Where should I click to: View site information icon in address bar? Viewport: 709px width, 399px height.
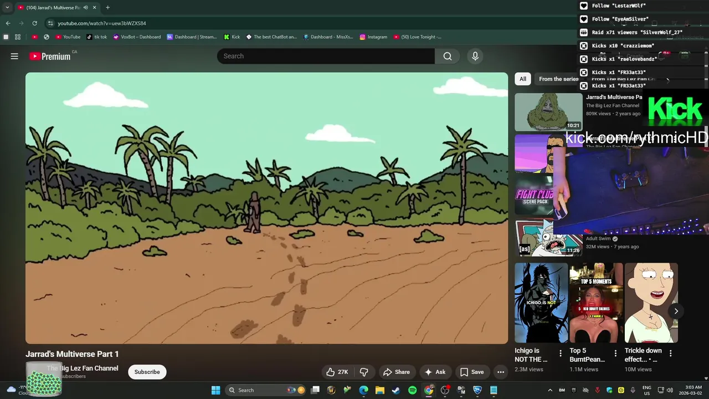pyautogui.click(x=50, y=23)
